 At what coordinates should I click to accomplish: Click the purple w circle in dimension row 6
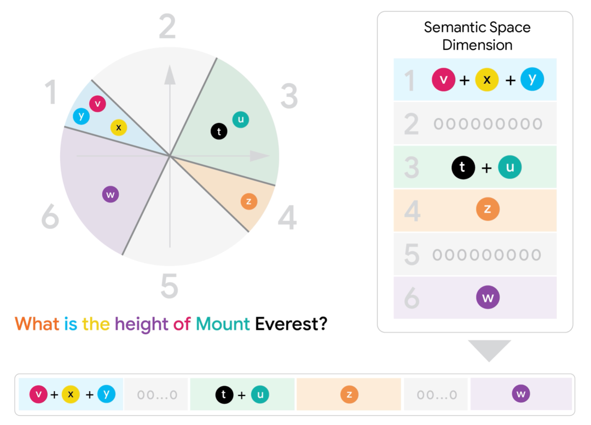(488, 297)
